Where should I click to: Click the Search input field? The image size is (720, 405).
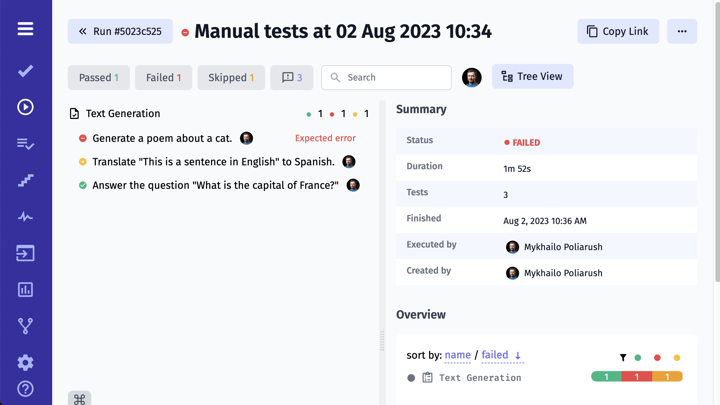386,77
